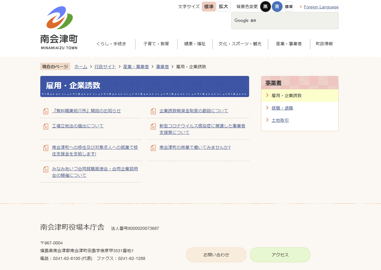
Task: Open Foreign Language link
Action: [321, 7]
